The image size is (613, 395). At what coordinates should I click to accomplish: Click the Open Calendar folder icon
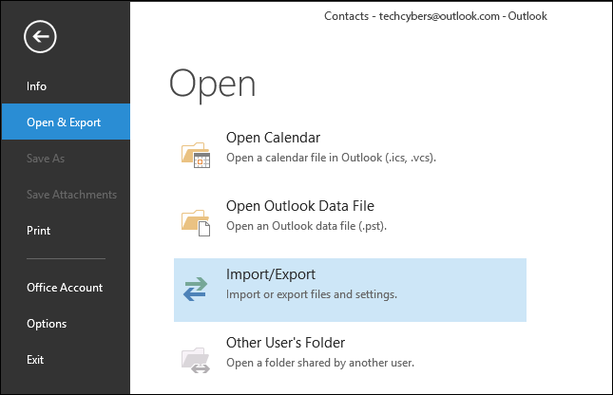(x=196, y=155)
